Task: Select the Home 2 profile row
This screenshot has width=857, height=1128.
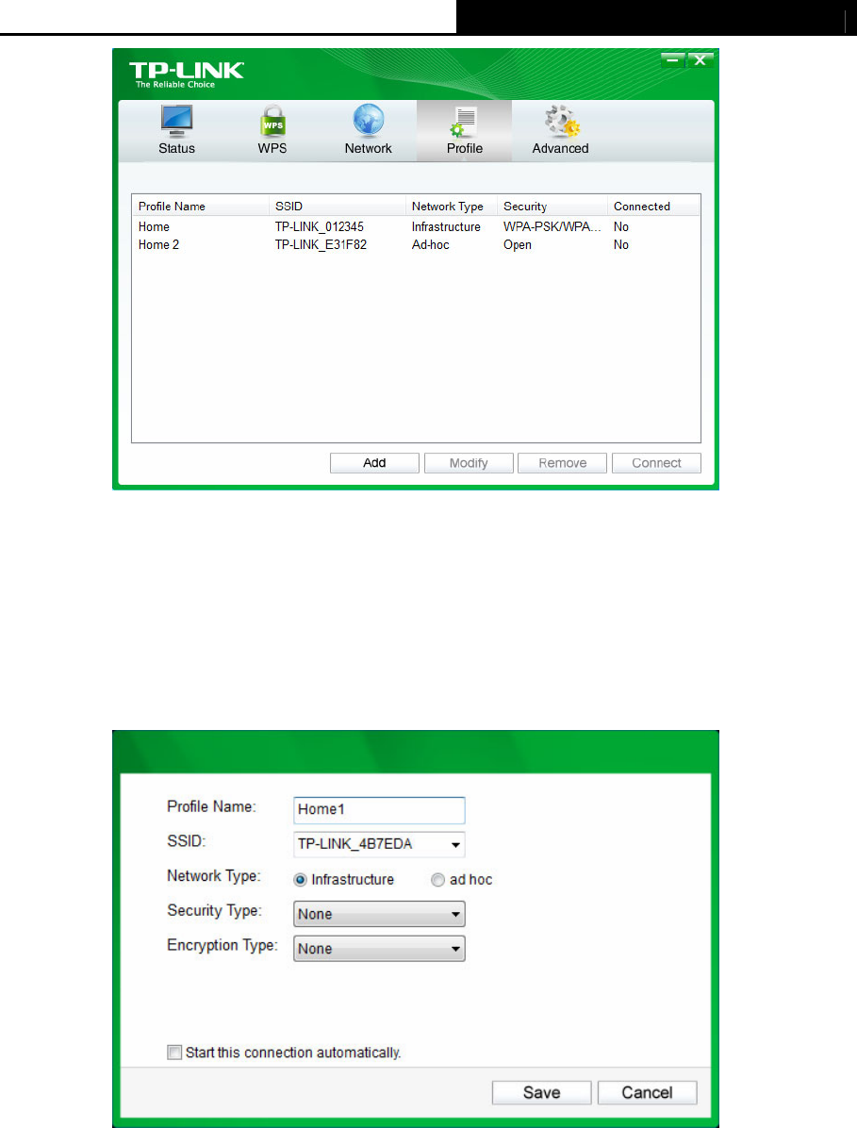Action: click(416, 244)
